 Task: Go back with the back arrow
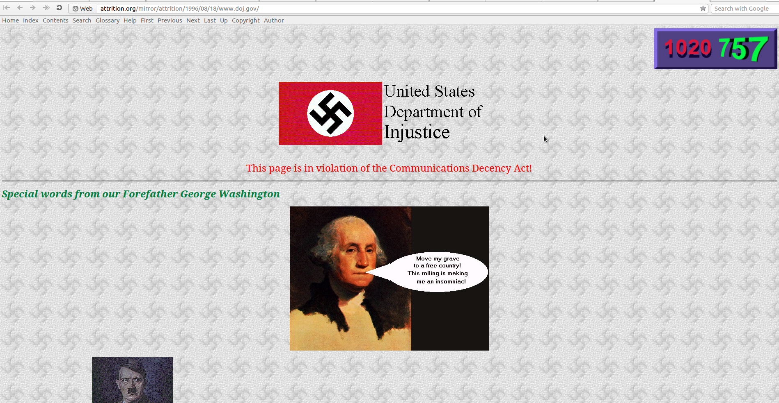click(20, 8)
